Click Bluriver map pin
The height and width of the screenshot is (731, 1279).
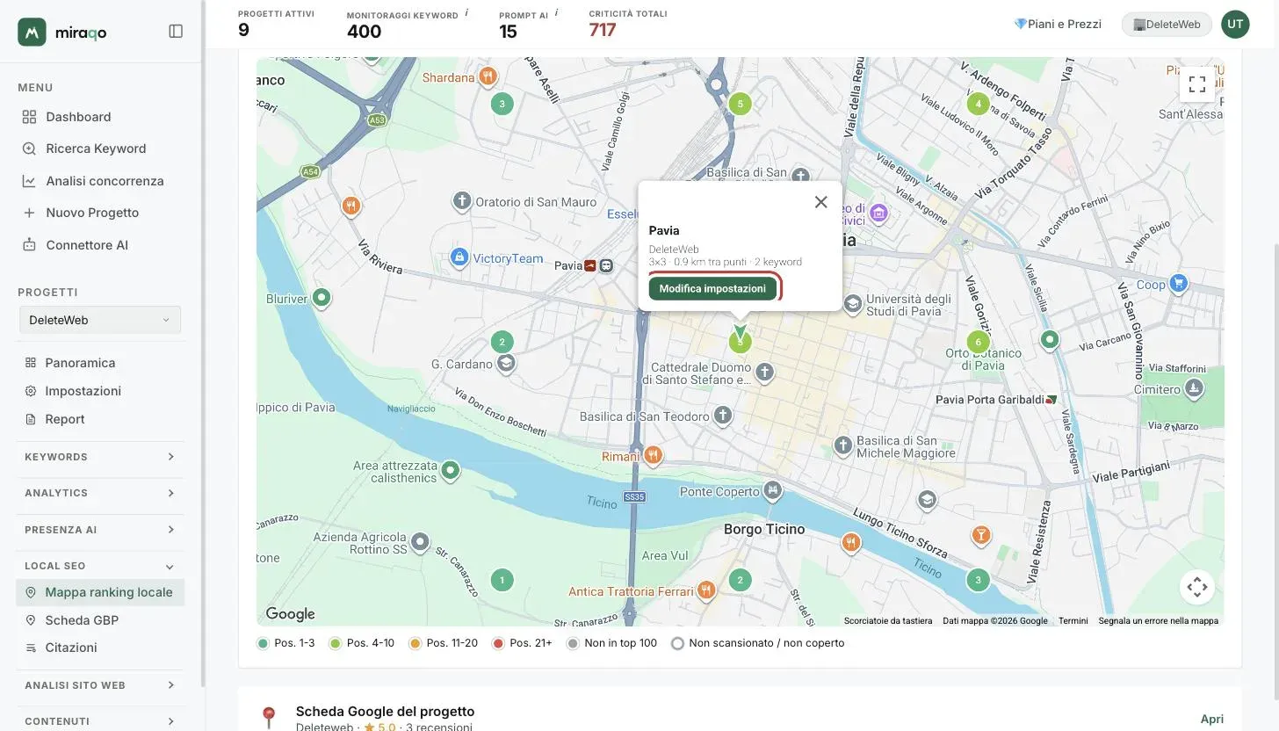pos(322,298)
